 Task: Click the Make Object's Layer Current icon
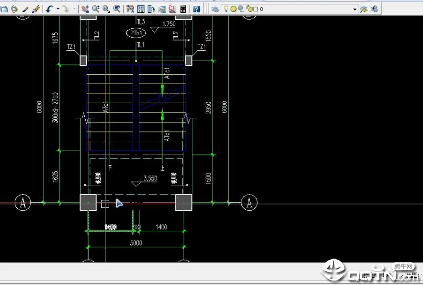364,9
